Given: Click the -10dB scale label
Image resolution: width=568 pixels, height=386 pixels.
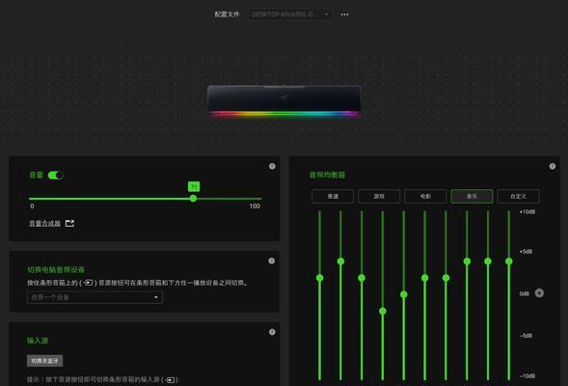Looking at the screenshot, I should [x=527, y=375].
